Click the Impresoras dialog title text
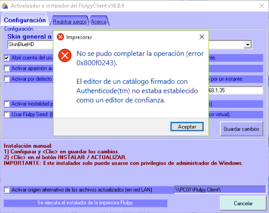This screenshot has height=213, width=269. pyautogui.click(x=79, y=37)
